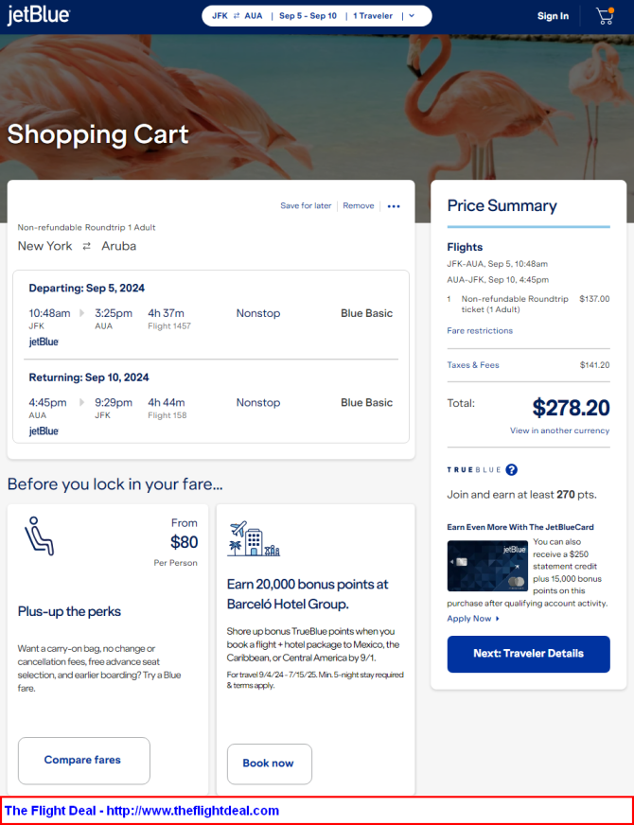
Task: Expand the trip search dropdown chevron
Action: pos(412,16)
